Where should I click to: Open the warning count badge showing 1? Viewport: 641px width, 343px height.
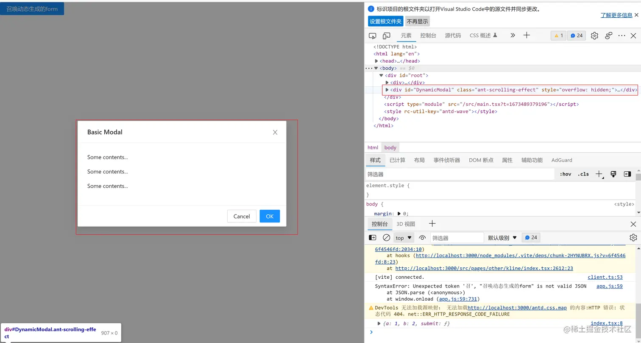[558, 36]
